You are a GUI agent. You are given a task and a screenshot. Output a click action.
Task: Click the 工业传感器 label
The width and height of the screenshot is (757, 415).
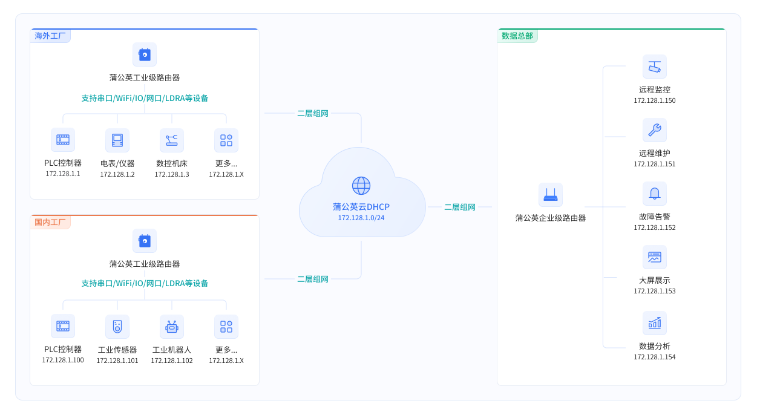[x=117, y=350]
